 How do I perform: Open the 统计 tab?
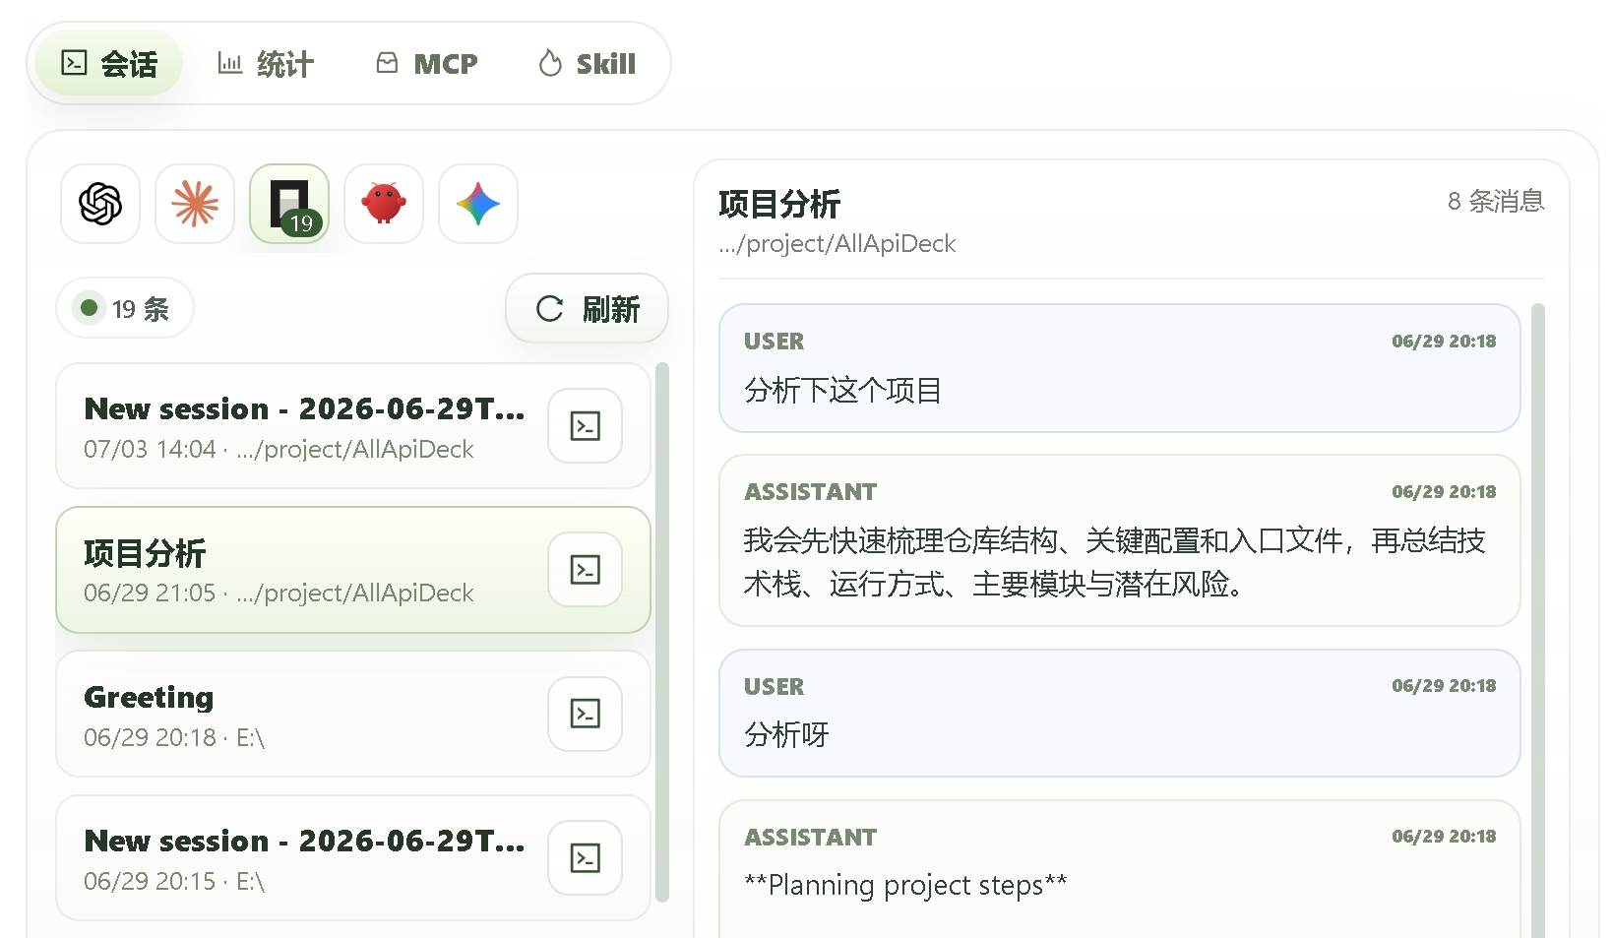tap(266, 64)
